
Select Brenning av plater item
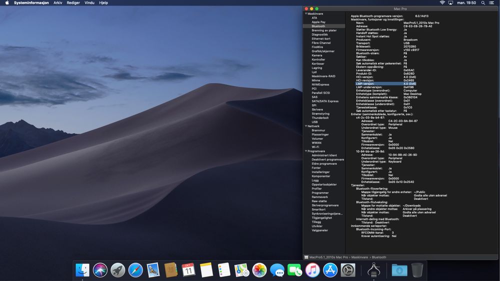[324, 30]
